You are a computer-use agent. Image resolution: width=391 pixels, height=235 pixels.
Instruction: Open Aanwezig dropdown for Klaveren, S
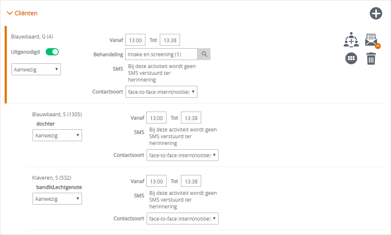point(57,199)
